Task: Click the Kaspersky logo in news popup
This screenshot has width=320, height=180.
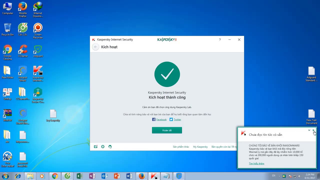Action: pos(243,133)
